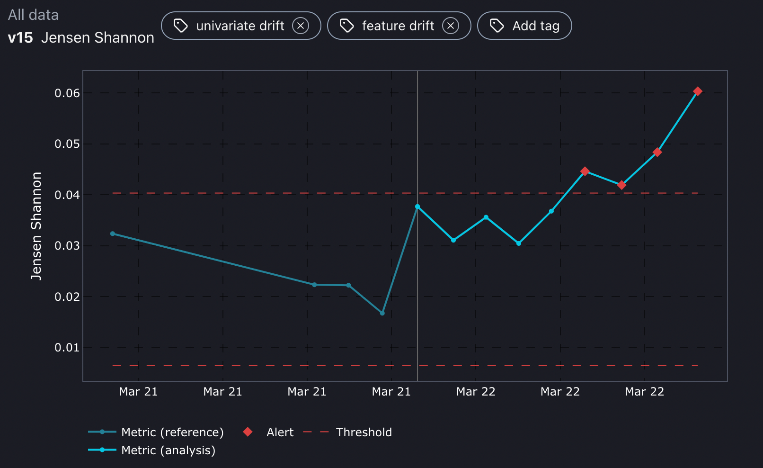The height and width of the screenshot is (468, 763).
Task: Click the tag icon on the feature drift chip
Action: pos(347,26)
